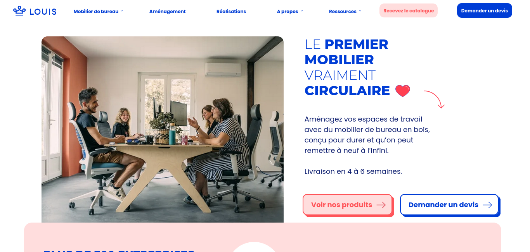Expand the A propos dropdown chevron
Screen dimensions: 530x252
pyautogui.click(x=302, y=11)
